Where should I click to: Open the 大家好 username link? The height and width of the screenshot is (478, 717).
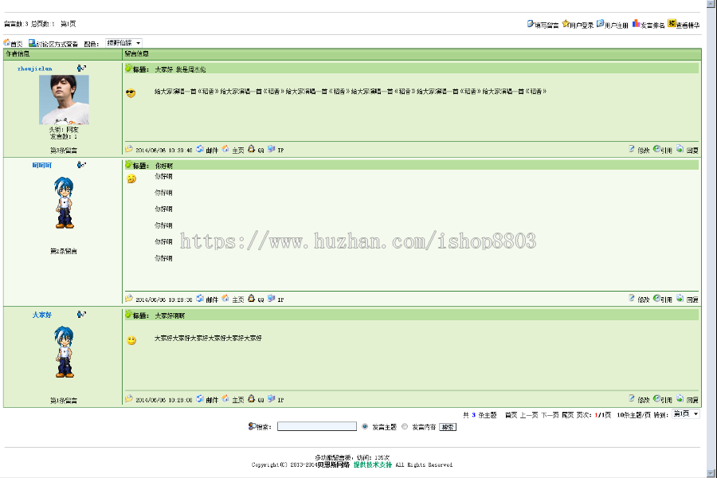pyautogui.click(x=41, y=315)
